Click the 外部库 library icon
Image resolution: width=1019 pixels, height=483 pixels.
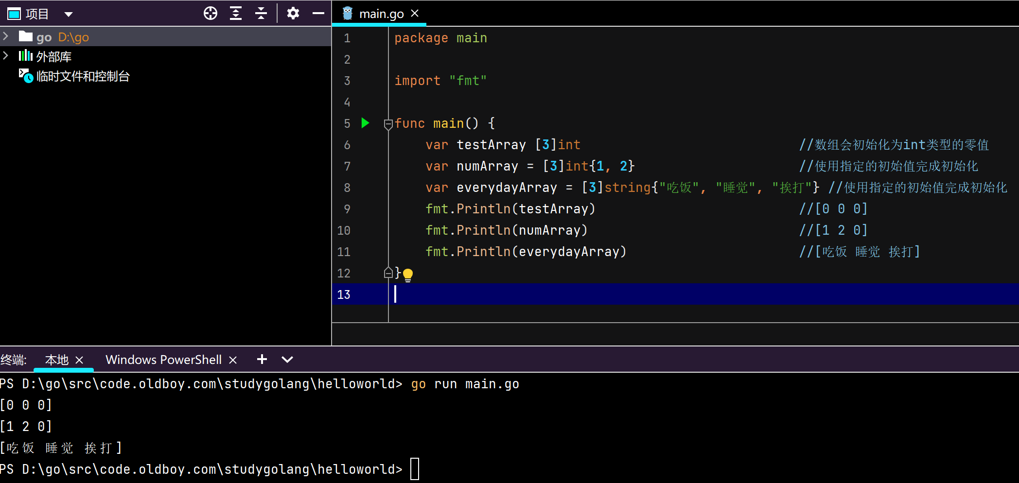(26, 56)
